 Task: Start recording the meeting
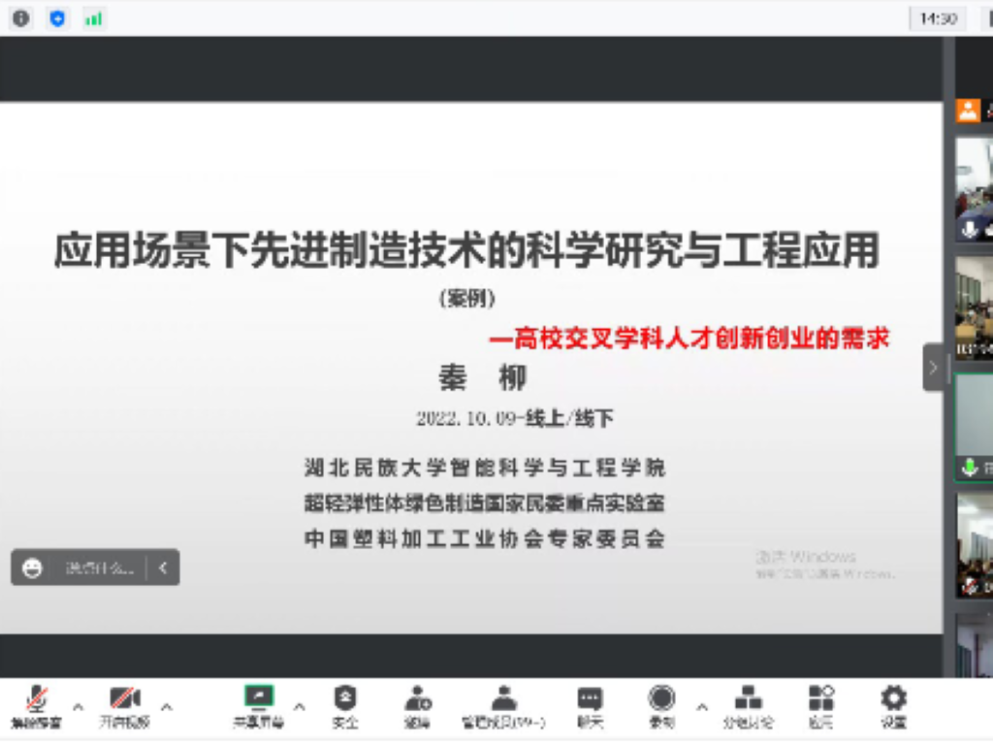[662, 705]
